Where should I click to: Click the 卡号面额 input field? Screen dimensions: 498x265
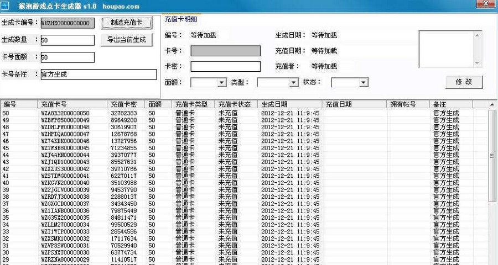click(68, 57)
